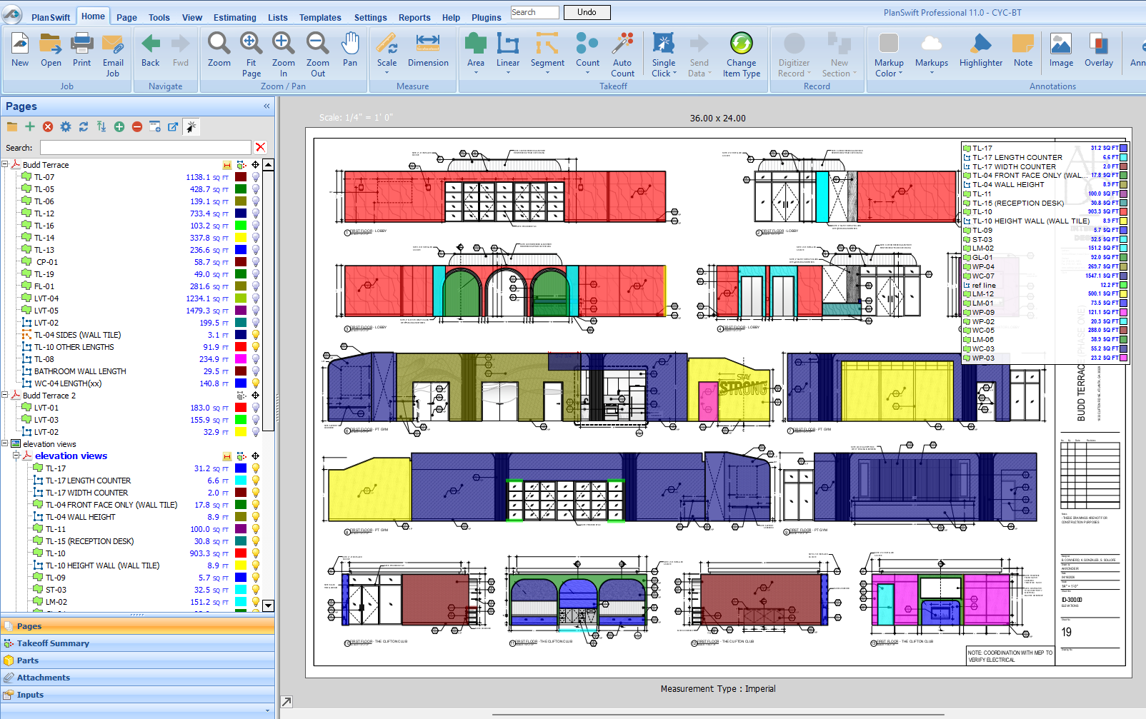
Task: Toggle lightbulb visibility for CP-01
Action: coord(255,262)
